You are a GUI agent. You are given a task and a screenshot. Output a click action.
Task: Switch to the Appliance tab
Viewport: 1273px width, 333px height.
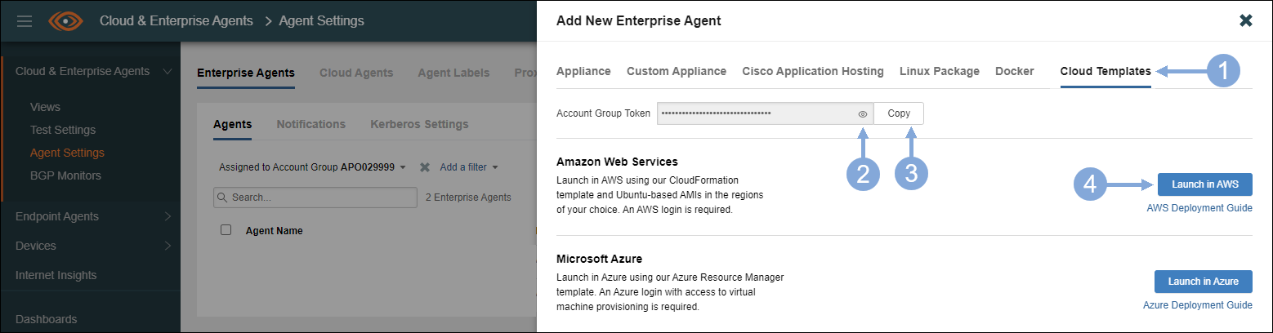coord(583,71)
